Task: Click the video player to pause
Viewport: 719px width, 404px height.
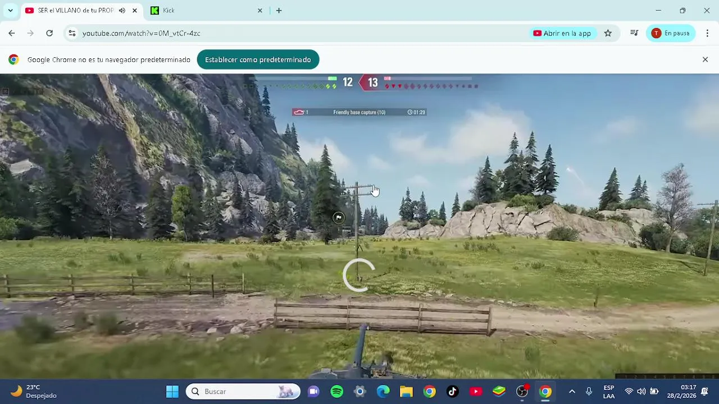Action: pos(359,226)
